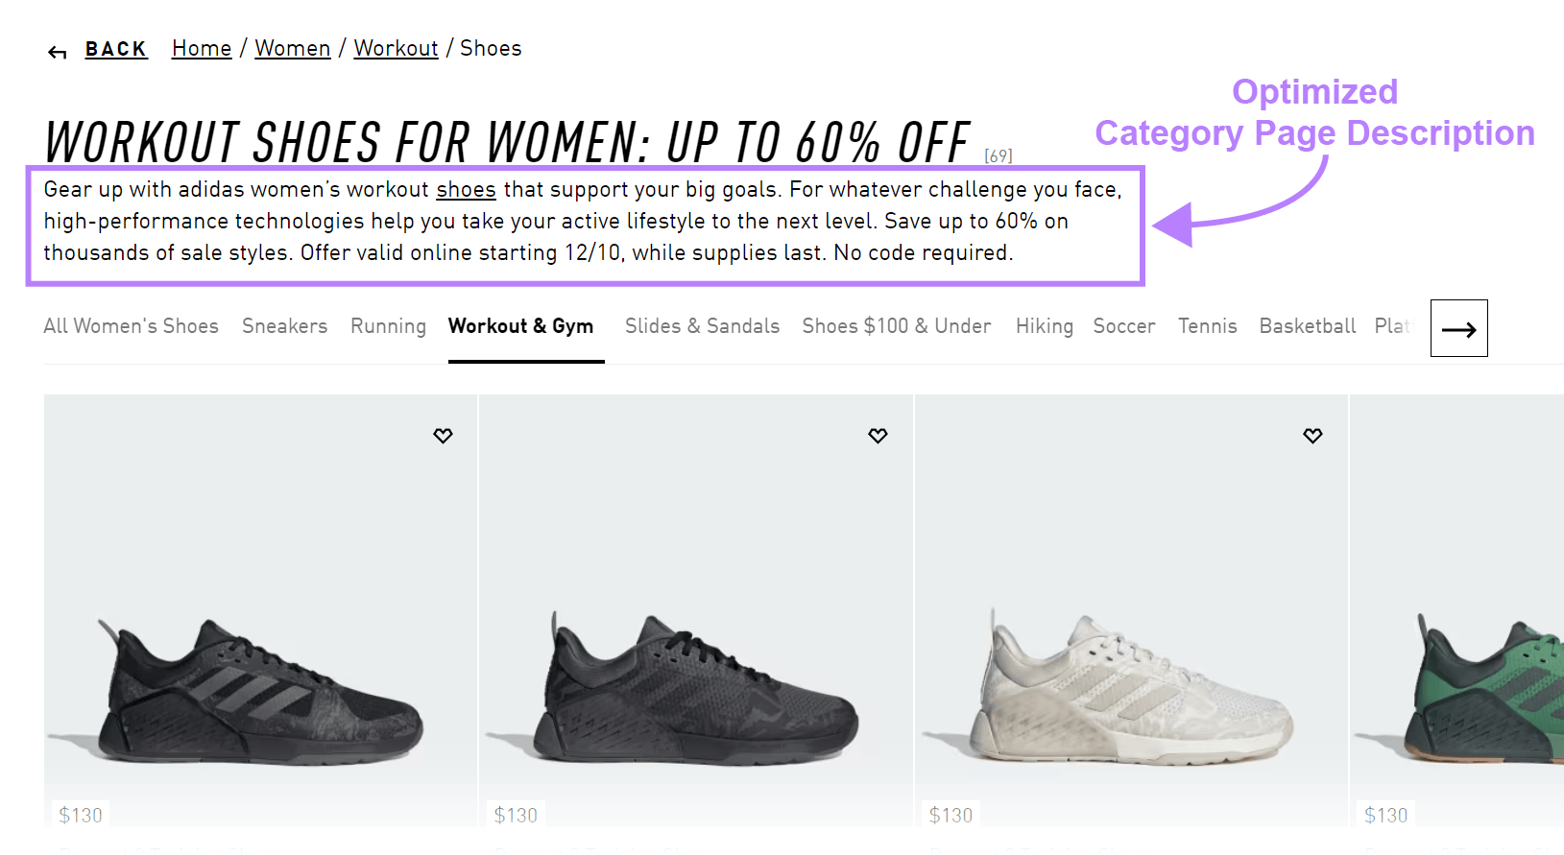Open the Slides & Sandals category

point(702,326)
